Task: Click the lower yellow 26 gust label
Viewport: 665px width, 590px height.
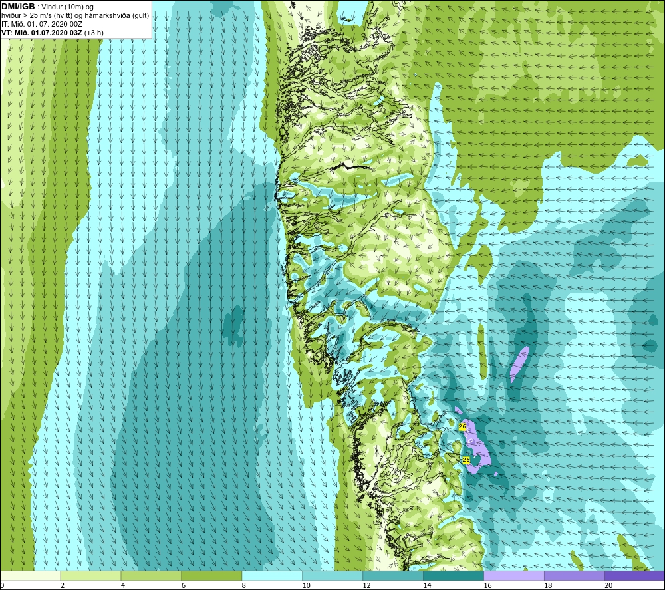Action: coord(466,460)
